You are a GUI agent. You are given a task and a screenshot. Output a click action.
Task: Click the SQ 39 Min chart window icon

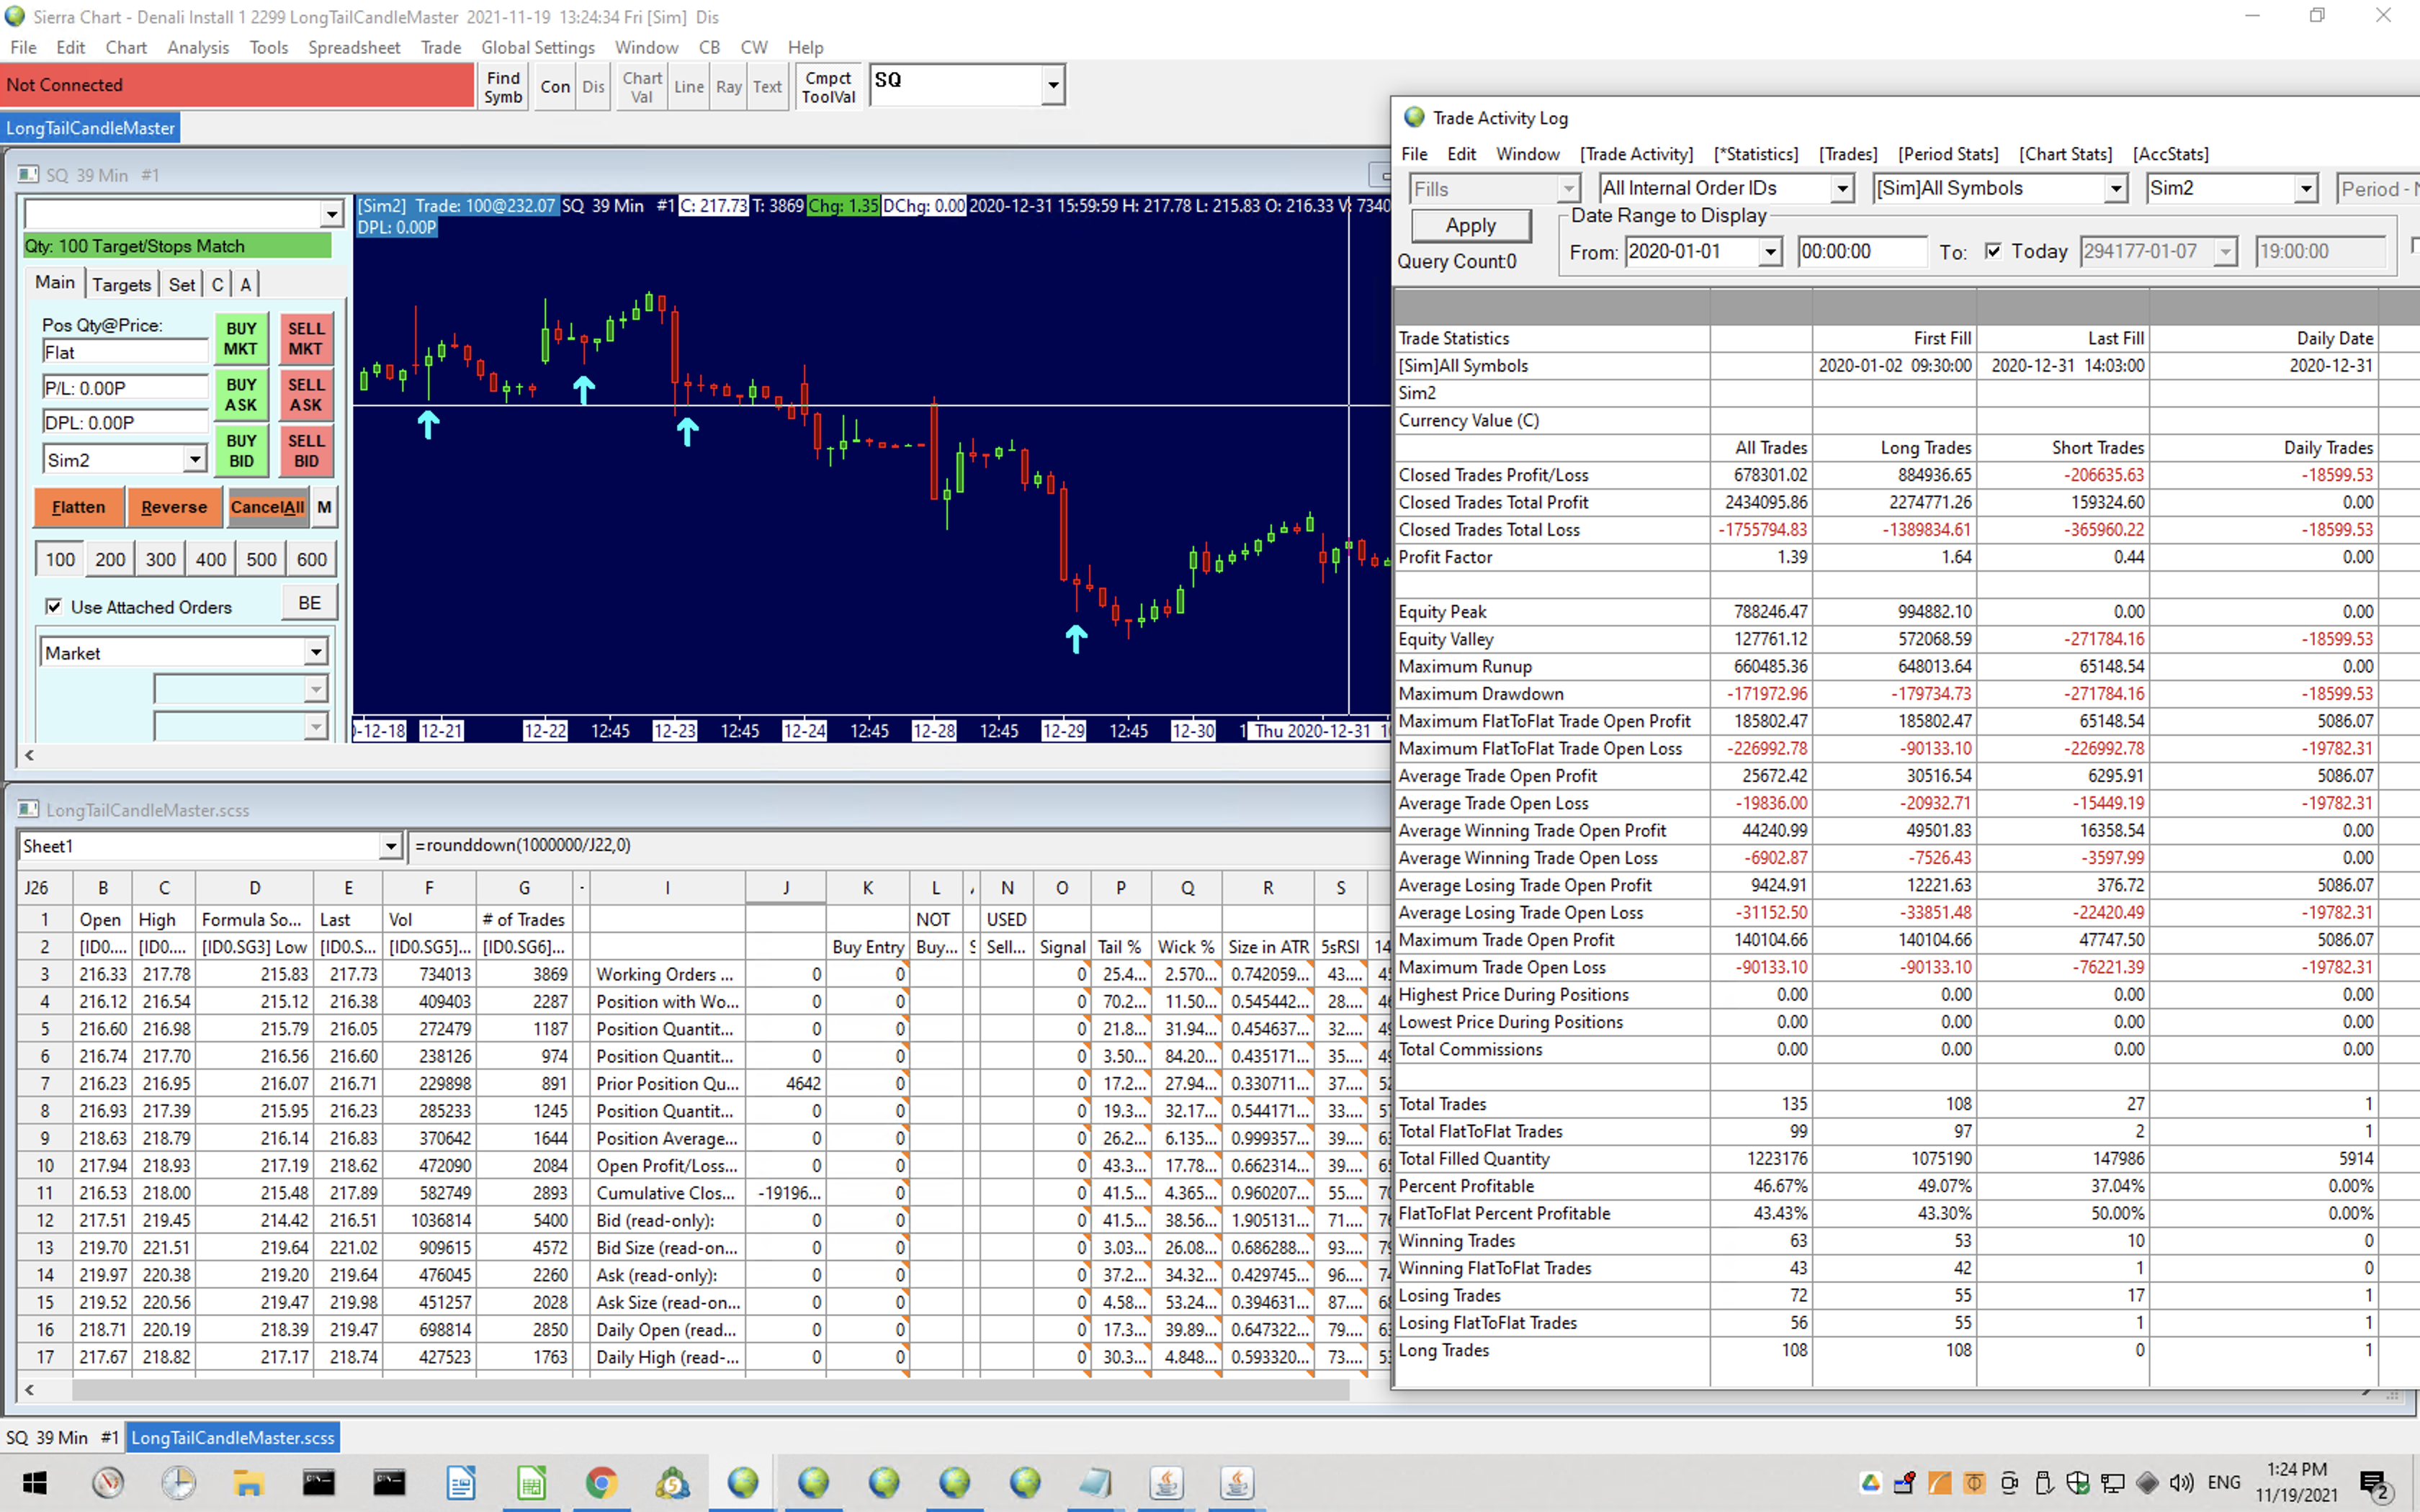click(x=28, y=175)
